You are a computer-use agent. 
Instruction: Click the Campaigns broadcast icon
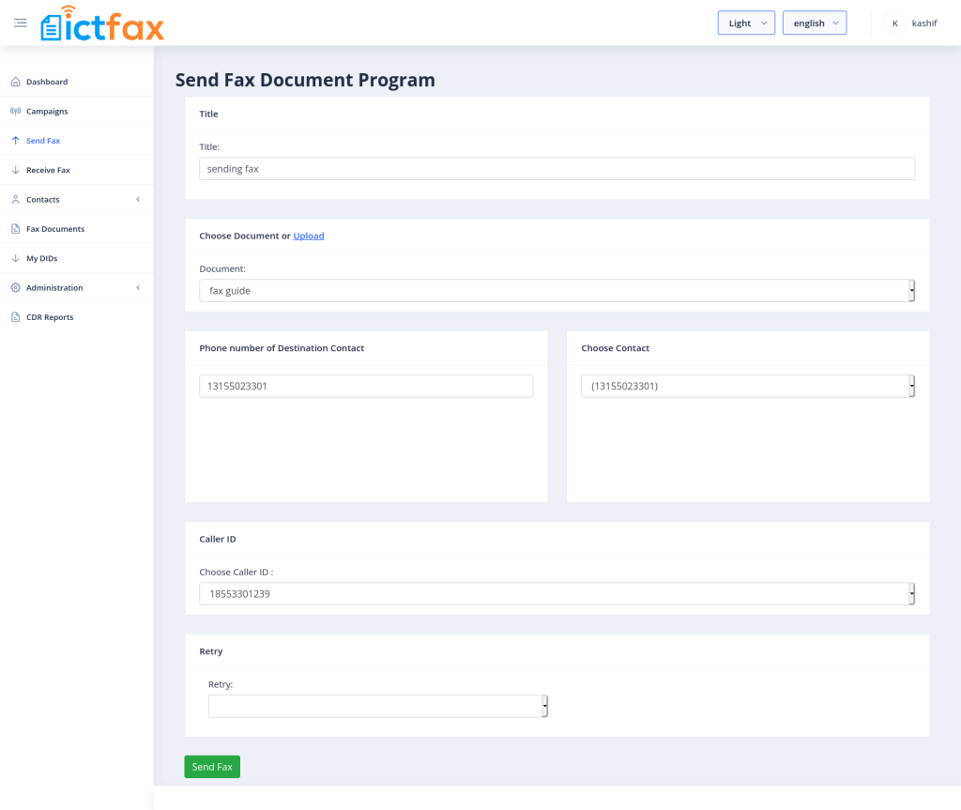point(16,111)
